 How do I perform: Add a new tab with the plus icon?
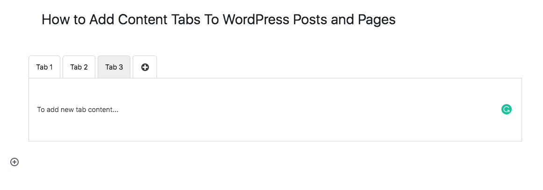(145, 67)
